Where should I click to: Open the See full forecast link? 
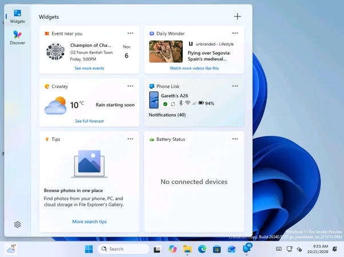tap(89, 121)
